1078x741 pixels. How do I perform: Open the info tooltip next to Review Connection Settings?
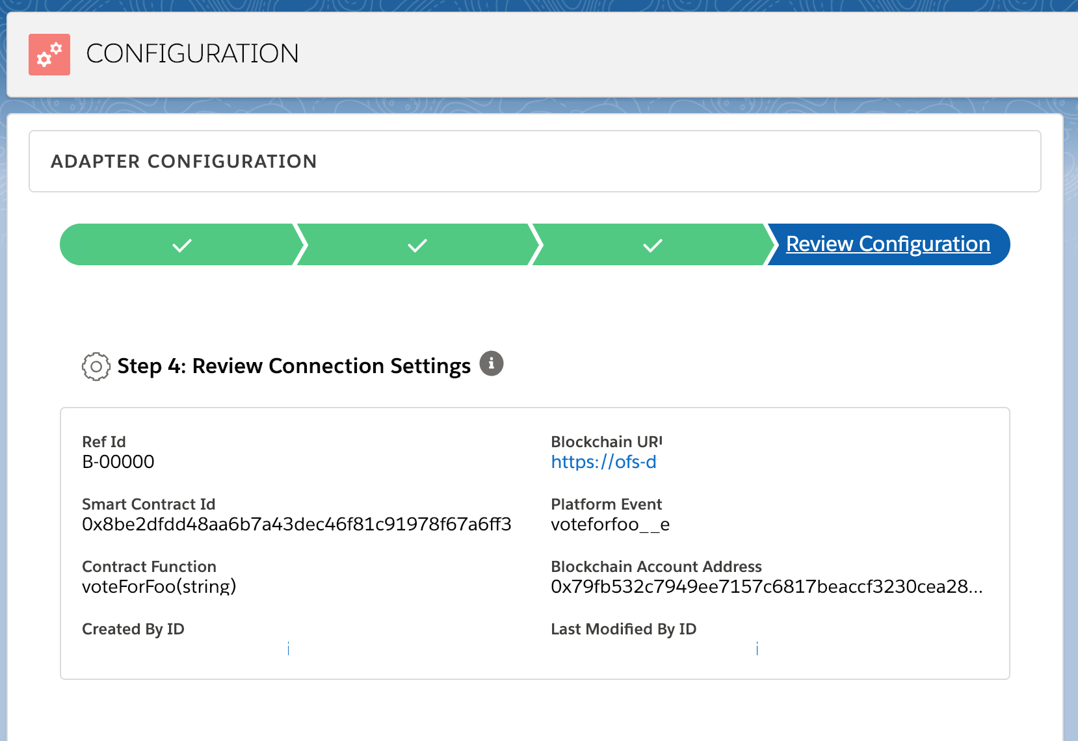[492, 363]
